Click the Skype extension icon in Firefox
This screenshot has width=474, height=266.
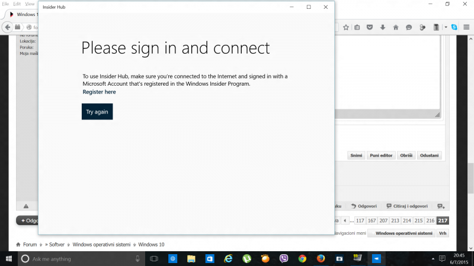pos(454,27)
